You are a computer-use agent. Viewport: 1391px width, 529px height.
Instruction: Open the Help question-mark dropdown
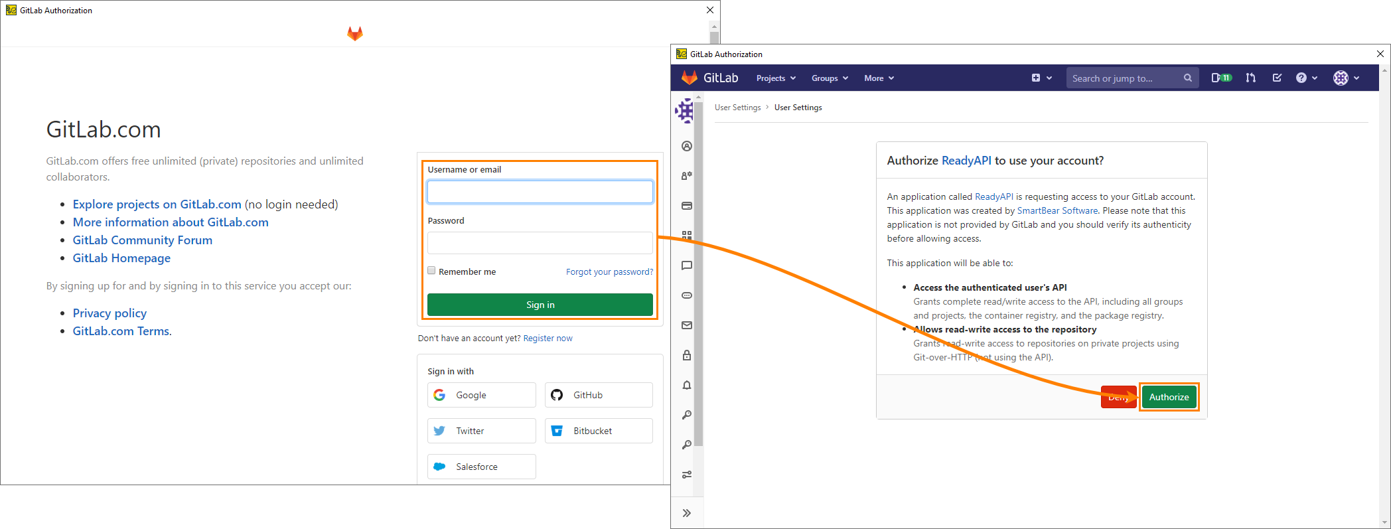coord(1306,78)
